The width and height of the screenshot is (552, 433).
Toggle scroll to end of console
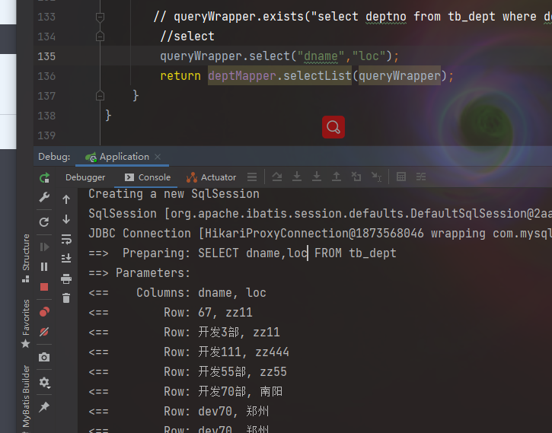66,259
